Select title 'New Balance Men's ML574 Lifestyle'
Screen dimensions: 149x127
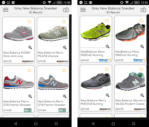coord(50,54)
